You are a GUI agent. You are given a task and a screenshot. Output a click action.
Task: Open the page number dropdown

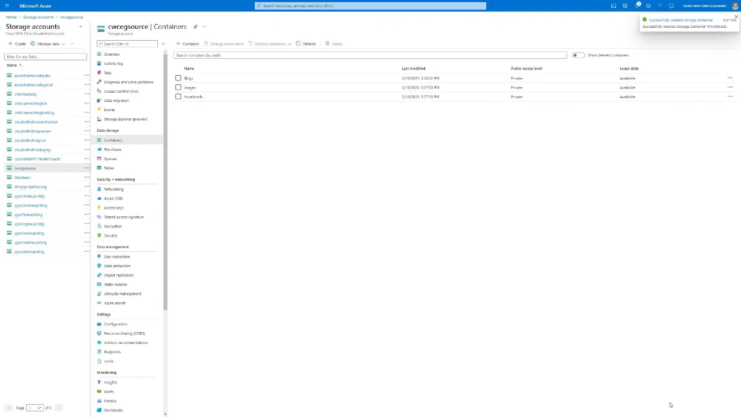tap(35, 408)
